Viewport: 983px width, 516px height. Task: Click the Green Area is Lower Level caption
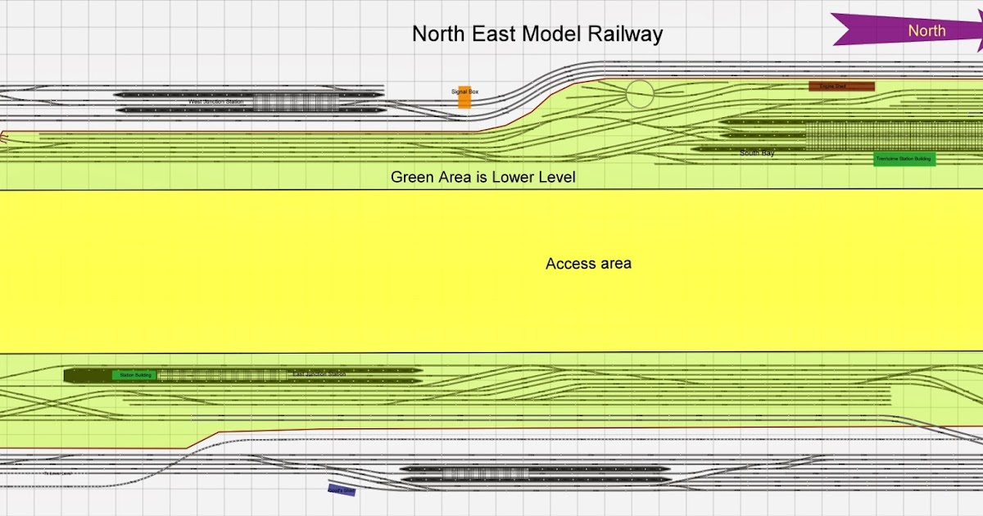tap(485, 177)
